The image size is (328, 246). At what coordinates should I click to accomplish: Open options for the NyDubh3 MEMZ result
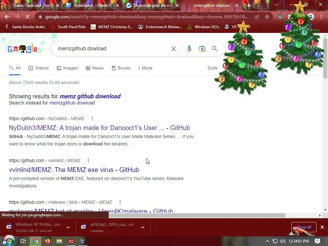point(92,119)
